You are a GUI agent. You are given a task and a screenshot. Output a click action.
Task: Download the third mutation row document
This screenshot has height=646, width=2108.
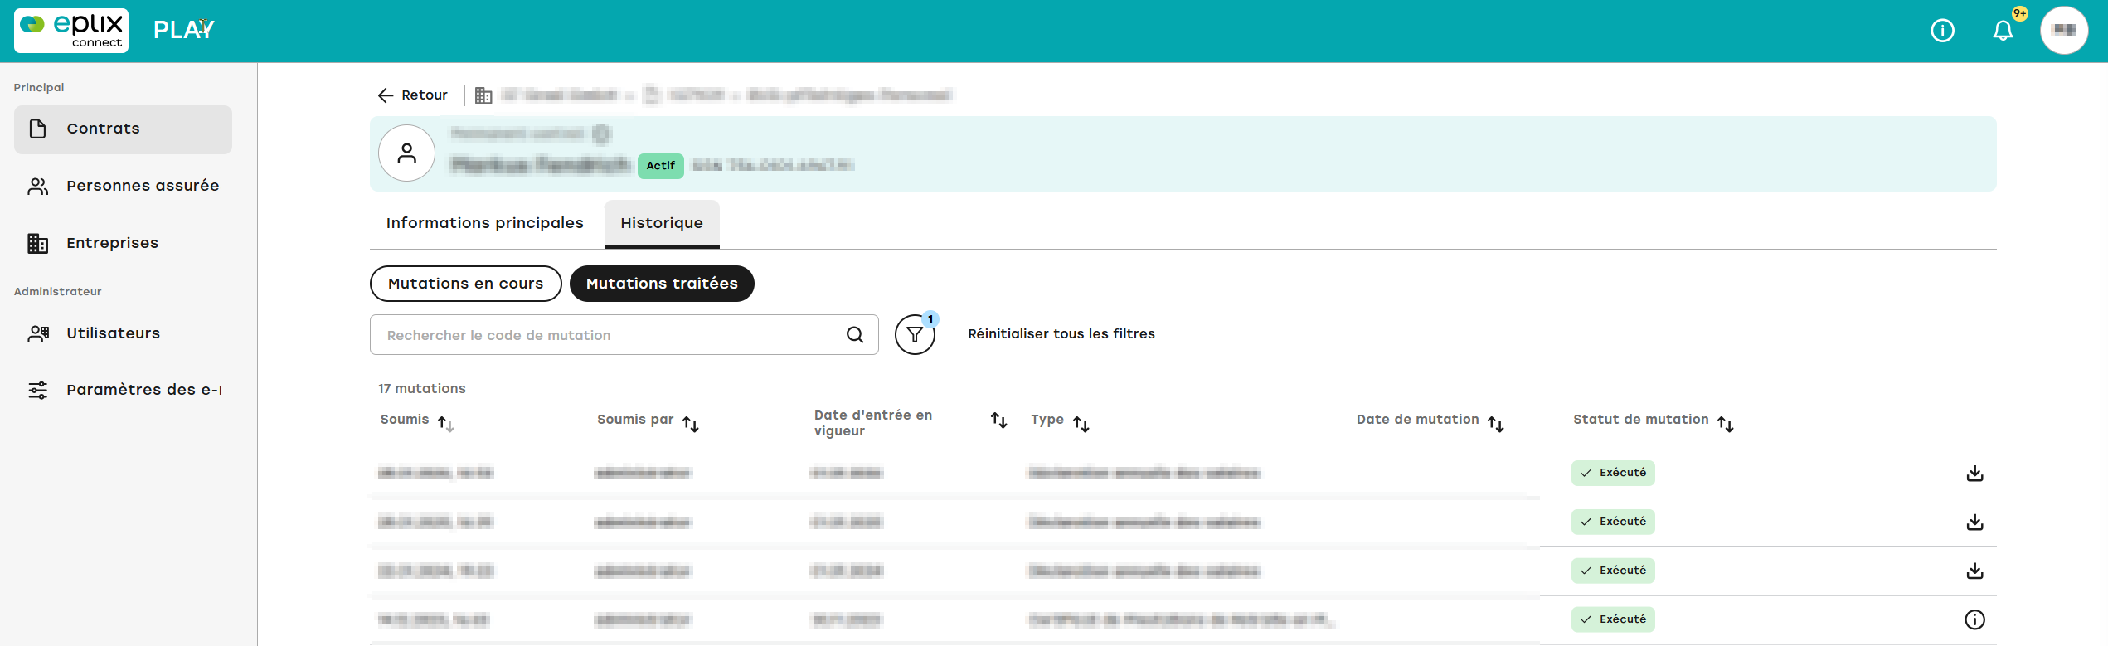click(1975, 571)
